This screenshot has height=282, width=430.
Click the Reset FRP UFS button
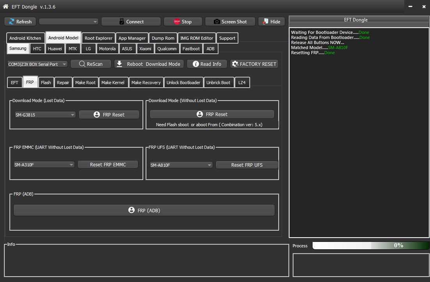[247, 165]
